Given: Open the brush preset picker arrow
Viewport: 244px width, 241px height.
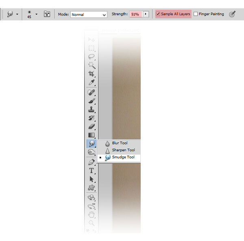Looking at the screenshot, I should 37,14.
